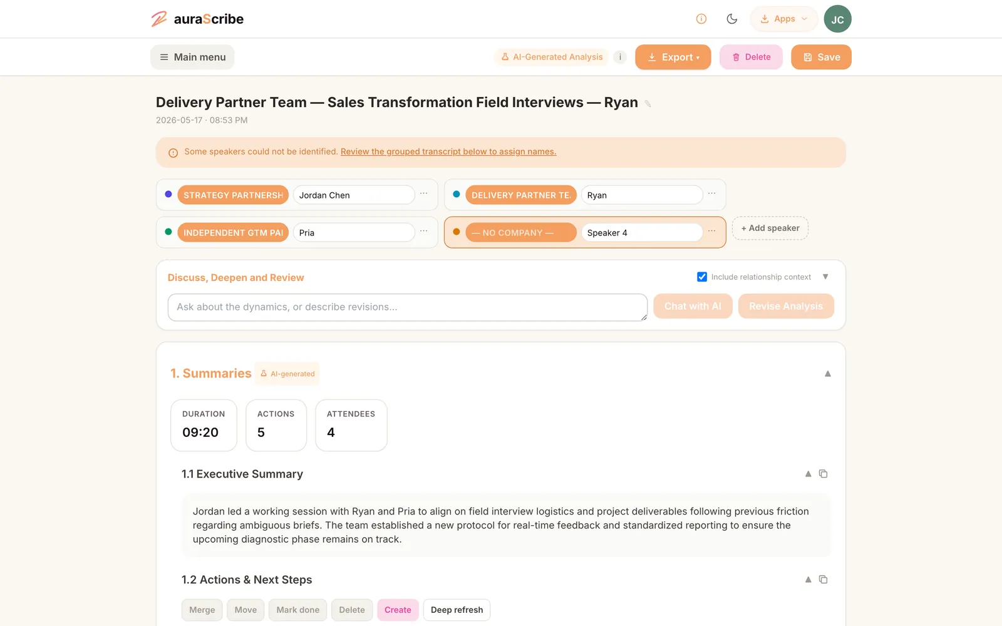Select the STRATEGY PARTNERSH company tag

coord(233,195)
